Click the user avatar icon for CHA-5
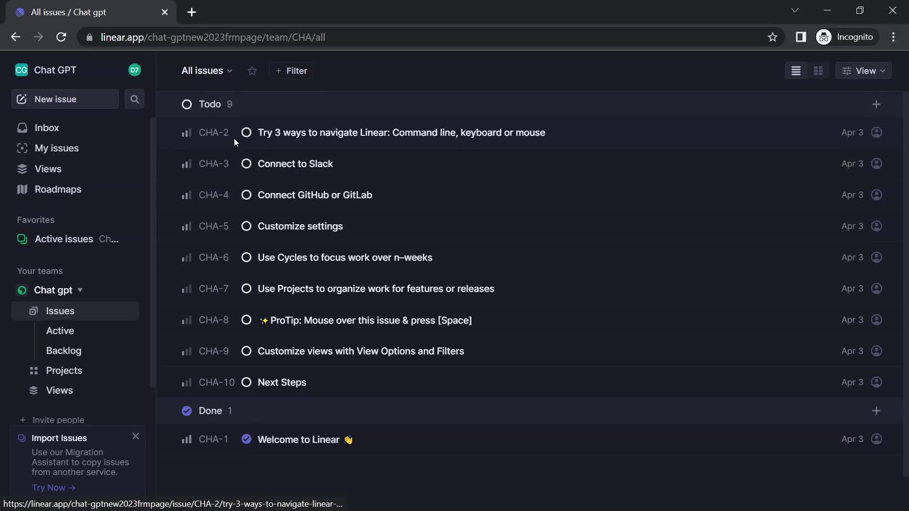Image resolution: width=909 pixels, height=511 pixels. [x=877, y=226]
